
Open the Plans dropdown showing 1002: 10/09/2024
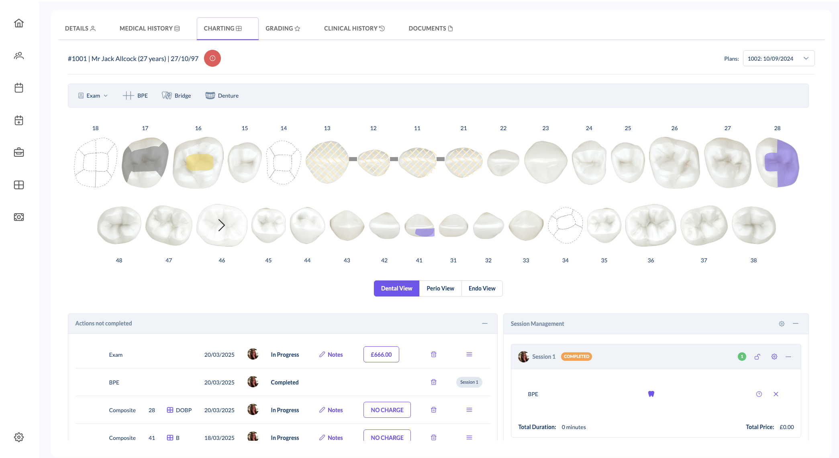tap(778, 58)
